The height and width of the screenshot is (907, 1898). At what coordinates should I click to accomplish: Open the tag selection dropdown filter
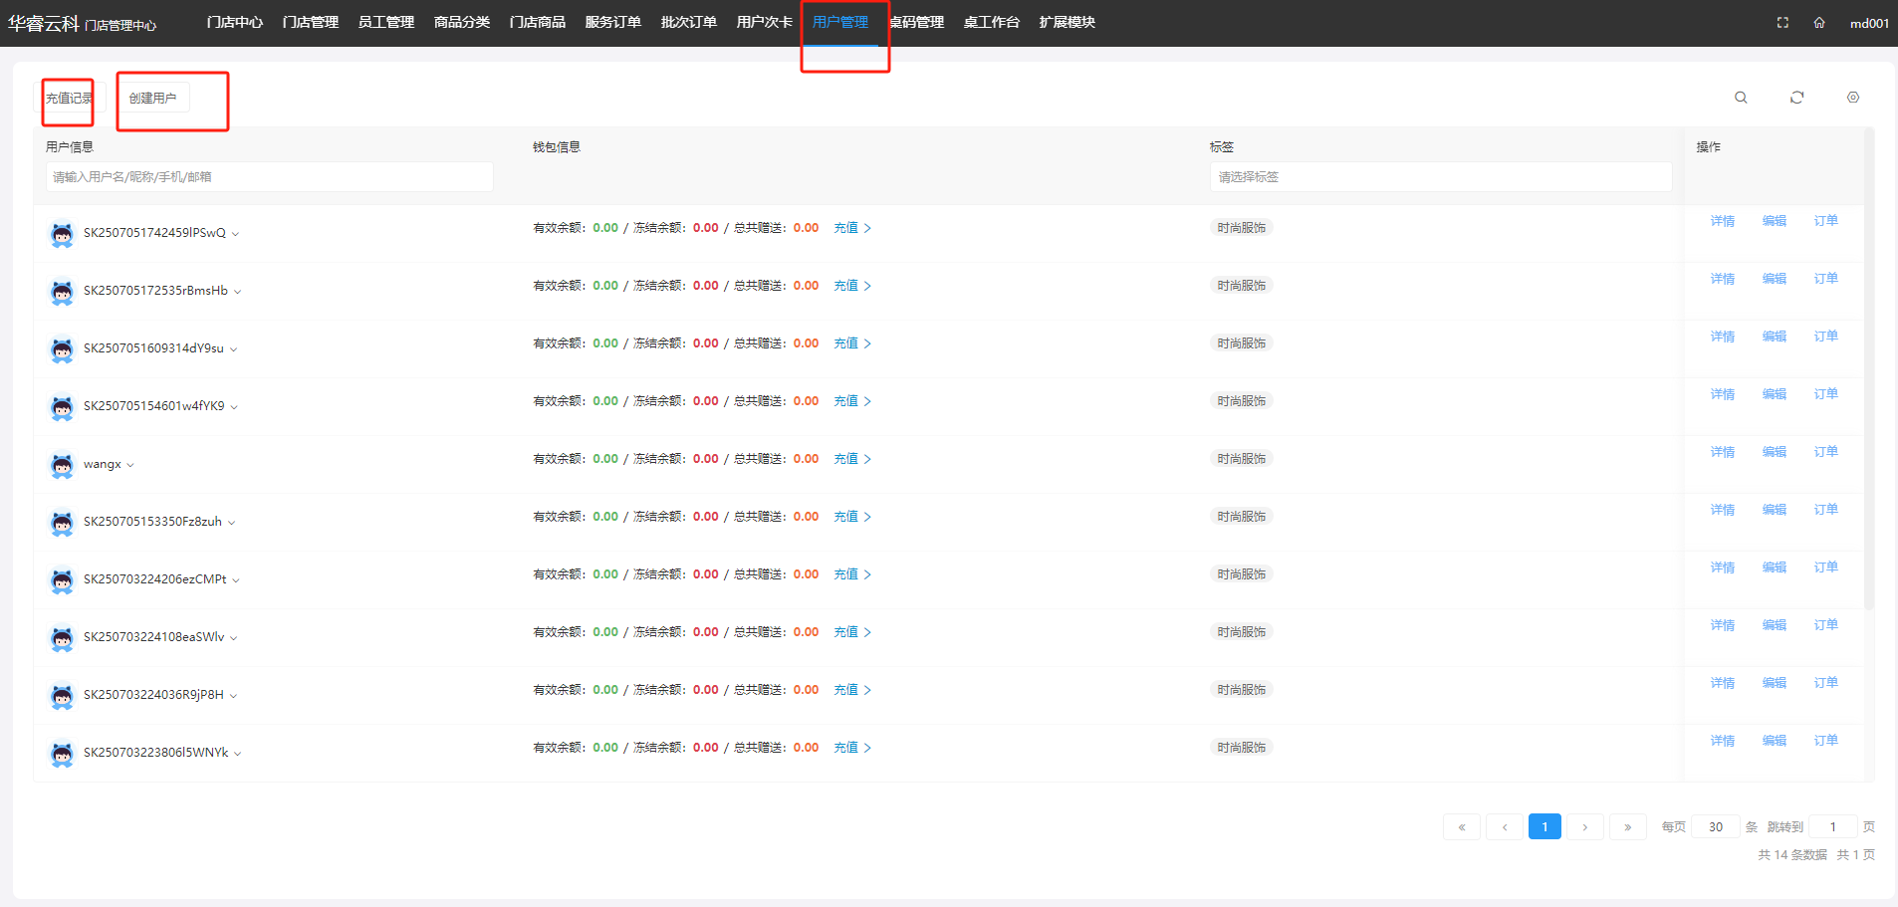tap(1440, 177)
